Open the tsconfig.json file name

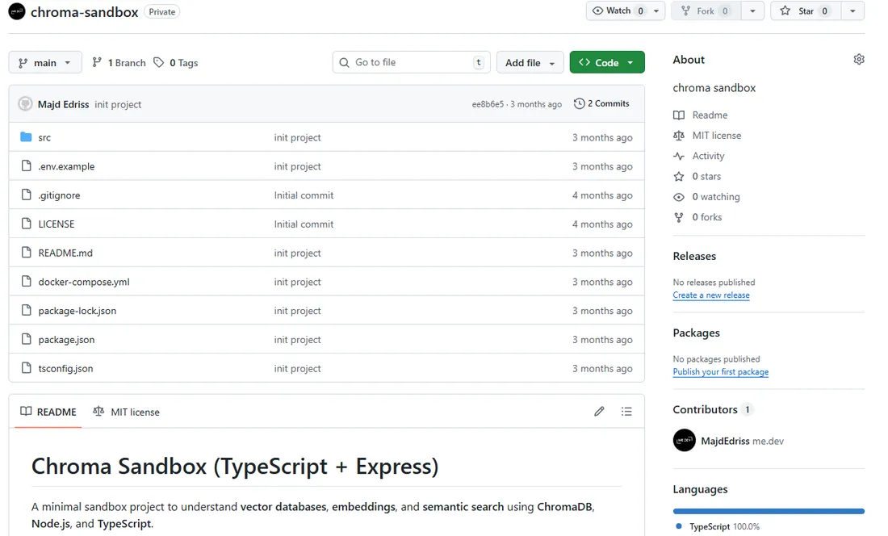[x=65, y=368]
